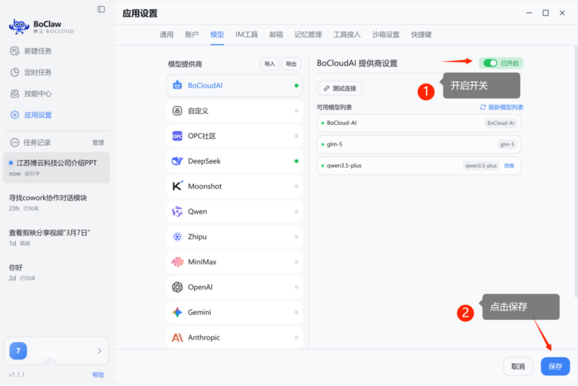
Task: Click the 保存 button
Action: coord(555,366)
